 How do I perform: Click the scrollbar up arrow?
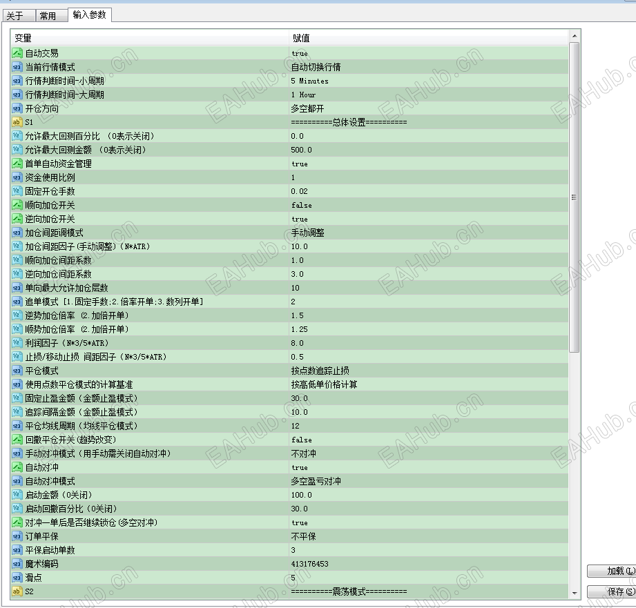coord(575,36)
